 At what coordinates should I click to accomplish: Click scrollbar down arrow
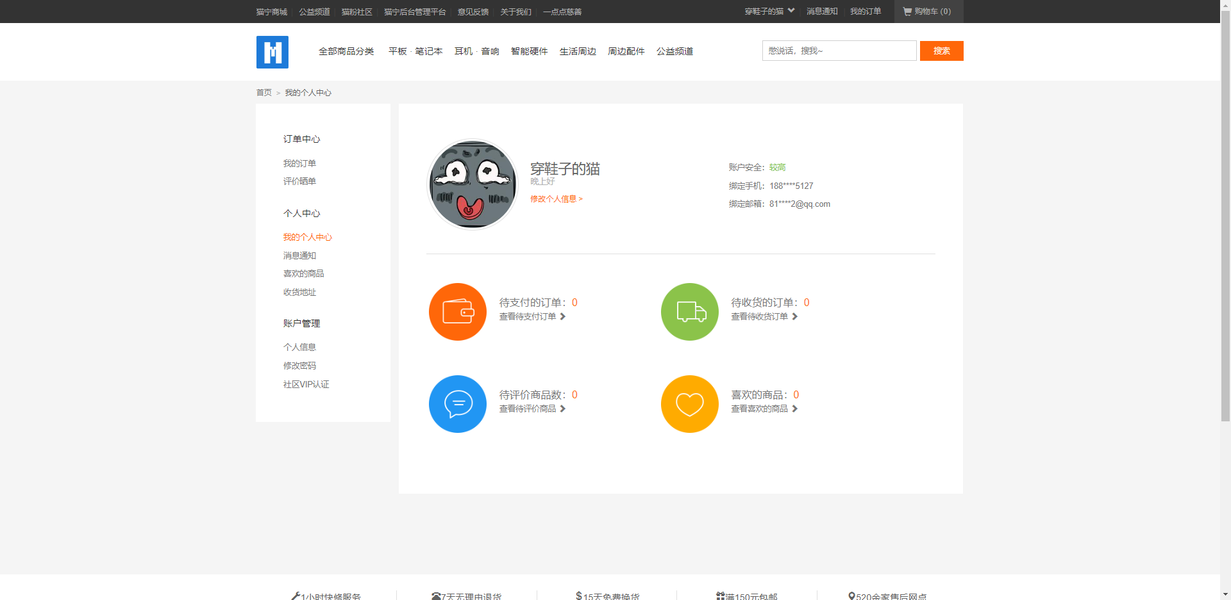1225,594
